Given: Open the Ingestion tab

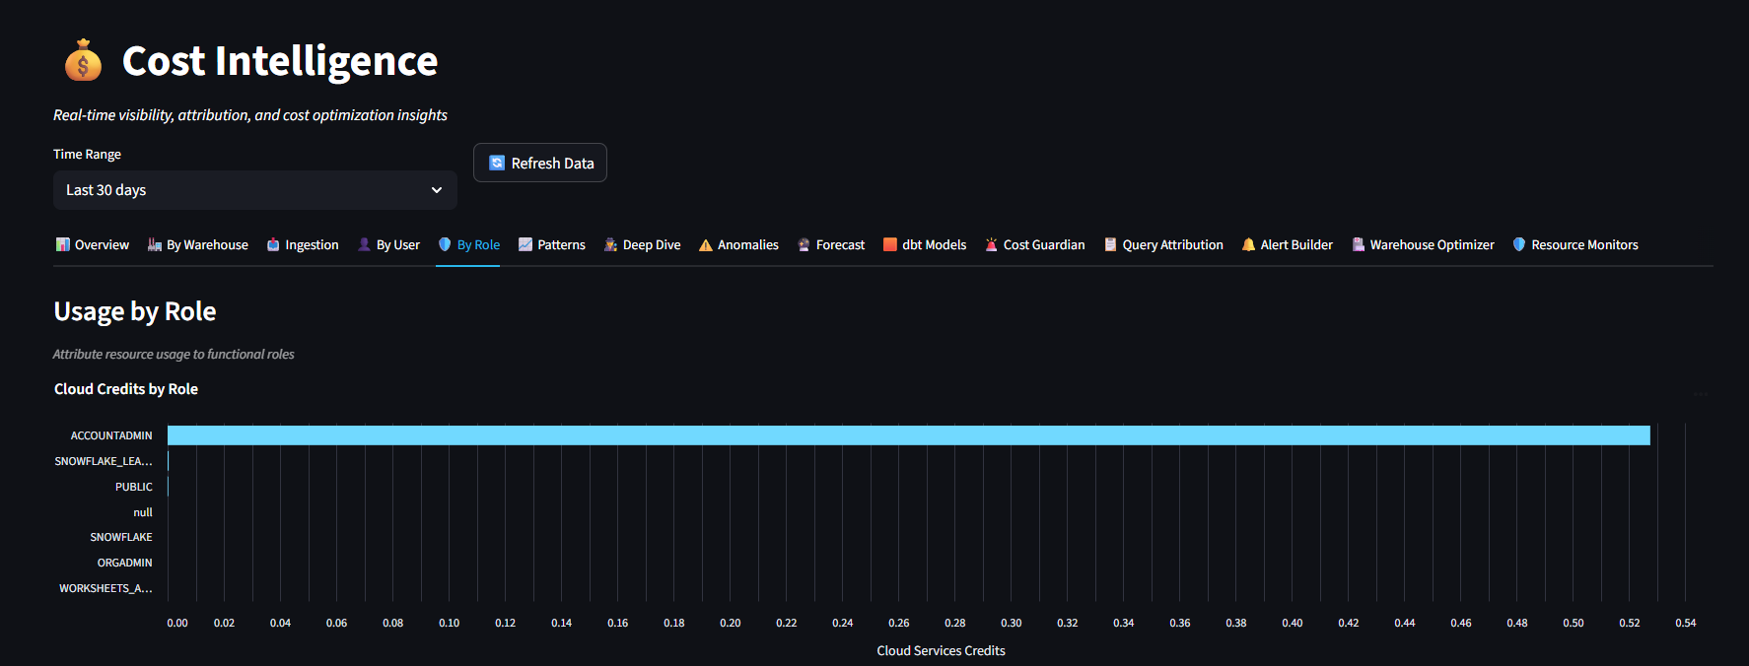Looking at the screenshot, I should click(x=303, y=245).
